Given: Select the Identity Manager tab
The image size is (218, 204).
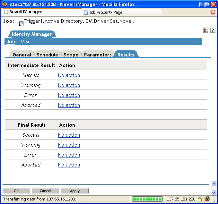Looking at the screenshot, I should [x=32, y=34].
